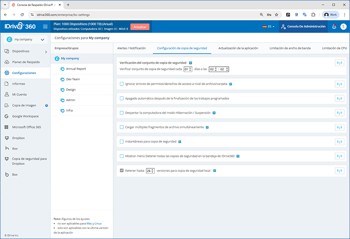Toggle Cargar múltiples fragmentos de archivo checkbox
The image size is (350, 239).
(x=122, y=127)
